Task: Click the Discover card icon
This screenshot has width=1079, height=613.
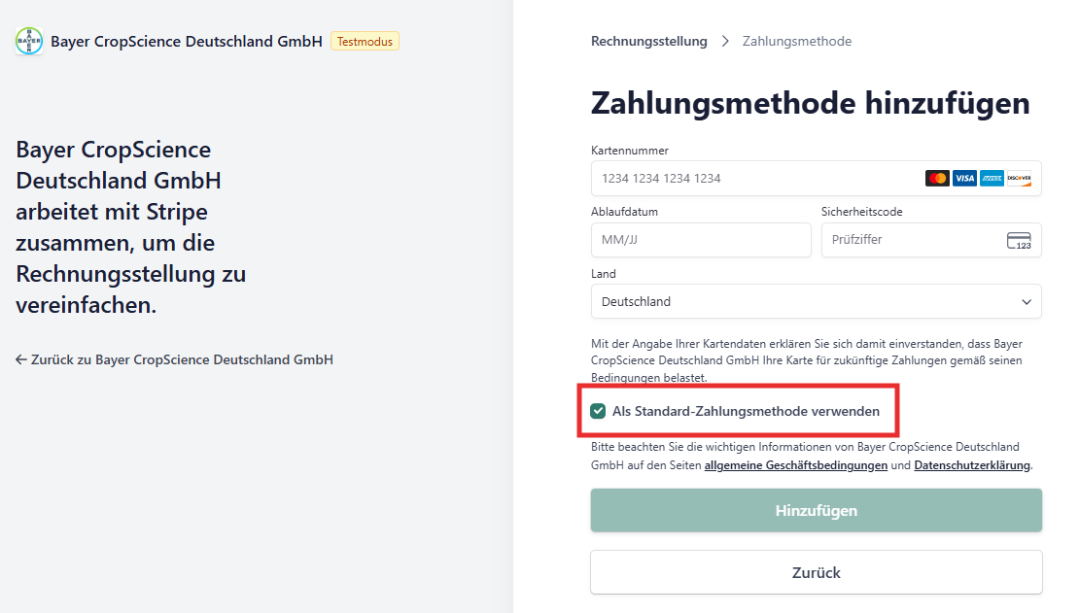Action: 1019,178
